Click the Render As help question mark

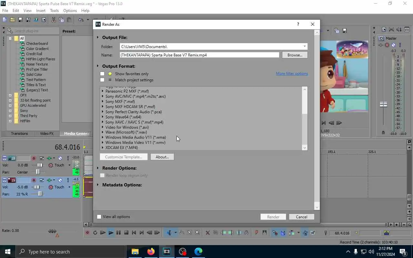point(298,24)
